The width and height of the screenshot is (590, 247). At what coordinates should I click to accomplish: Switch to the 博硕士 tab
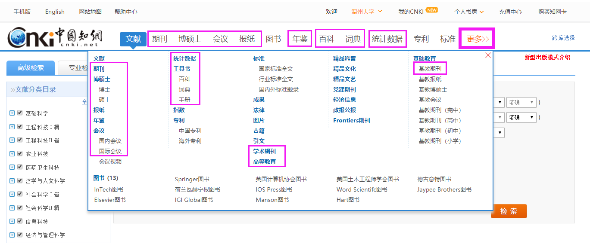tap(190, 39)
